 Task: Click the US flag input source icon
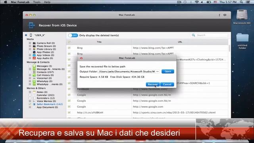(215, 2)
